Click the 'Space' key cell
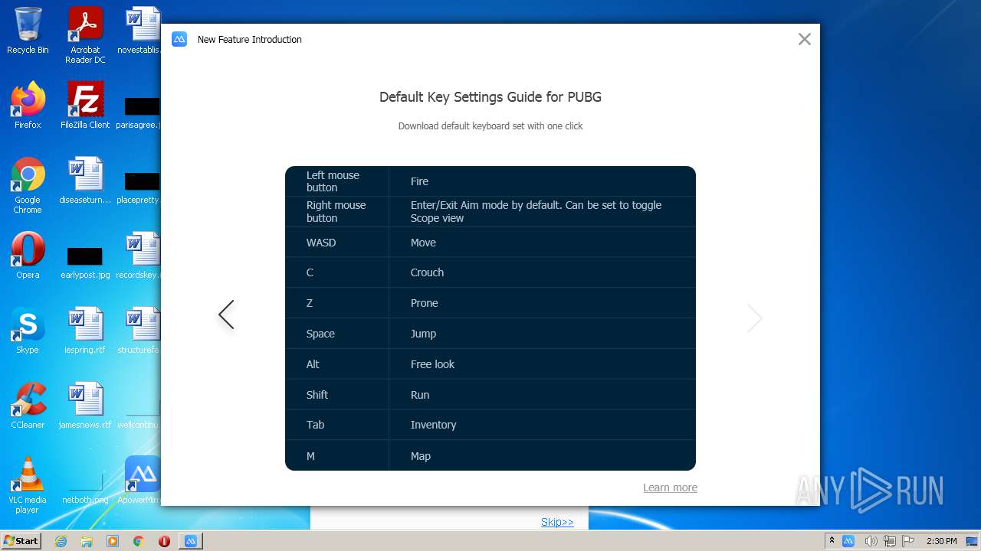The height and width of the screenshot is (551, 981). click(337, 334)
